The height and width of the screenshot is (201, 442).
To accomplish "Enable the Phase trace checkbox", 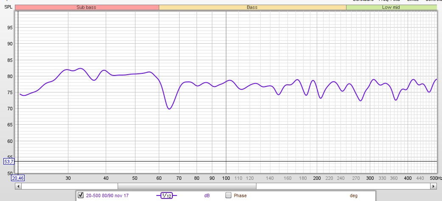I will [x=228, y=195].
